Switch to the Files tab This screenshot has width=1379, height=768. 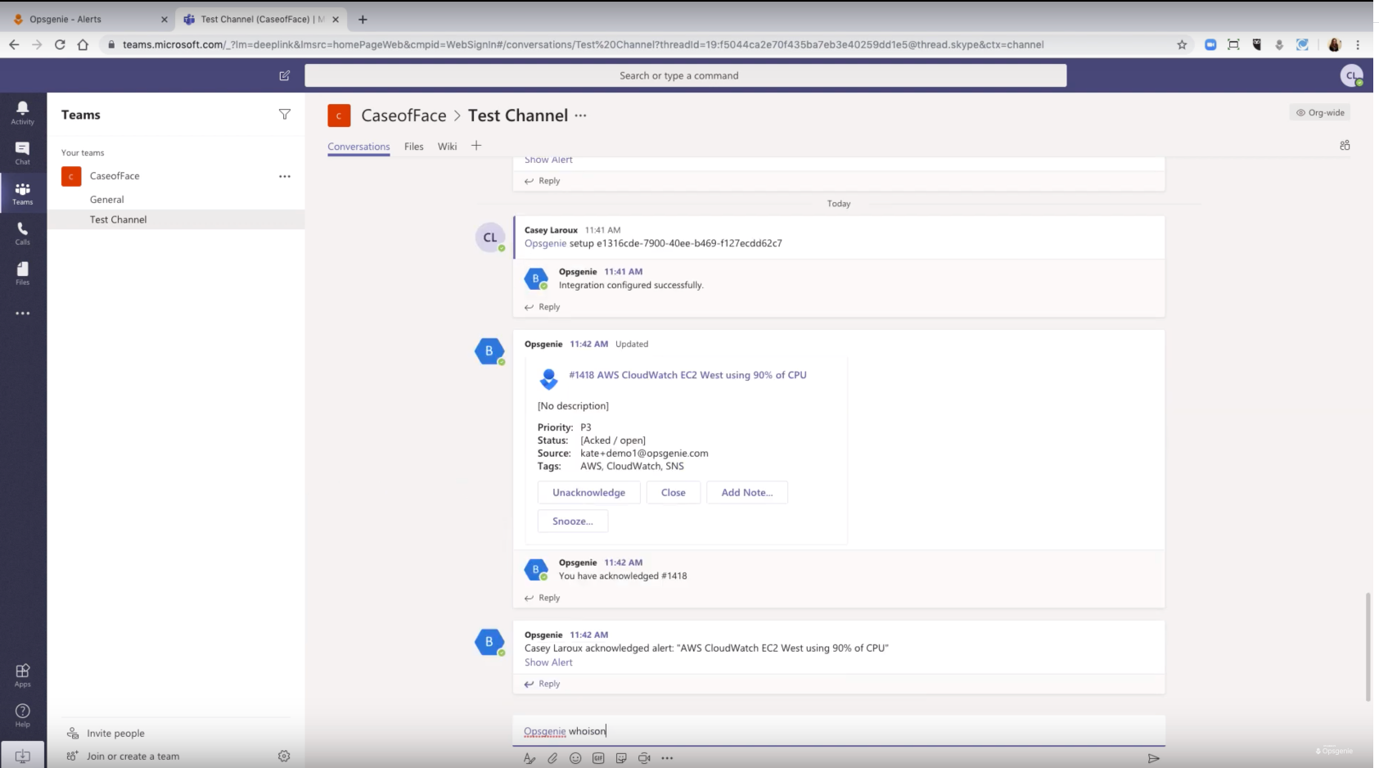tap(414, 147)
